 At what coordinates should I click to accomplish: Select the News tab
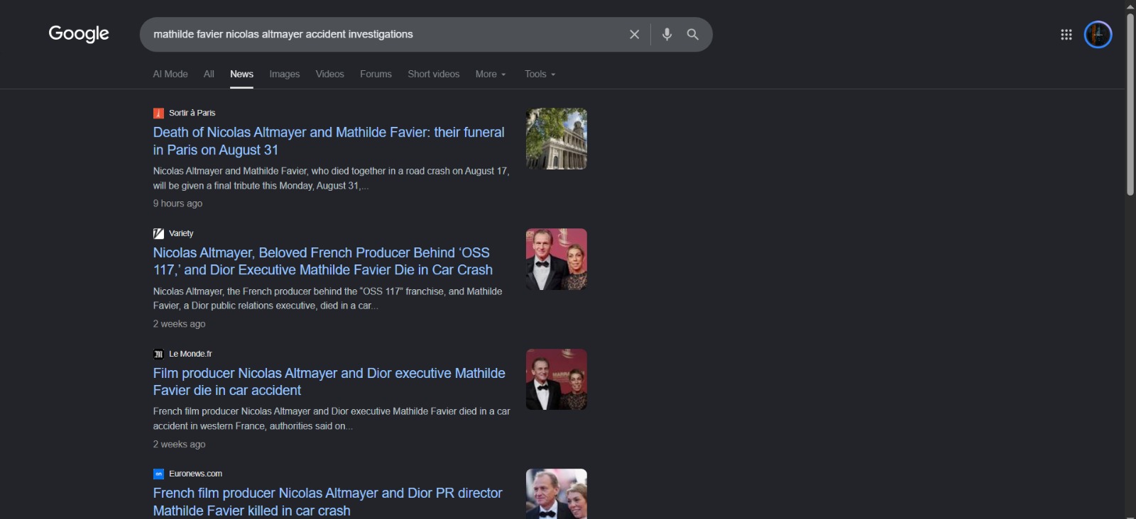click(241, 74)
